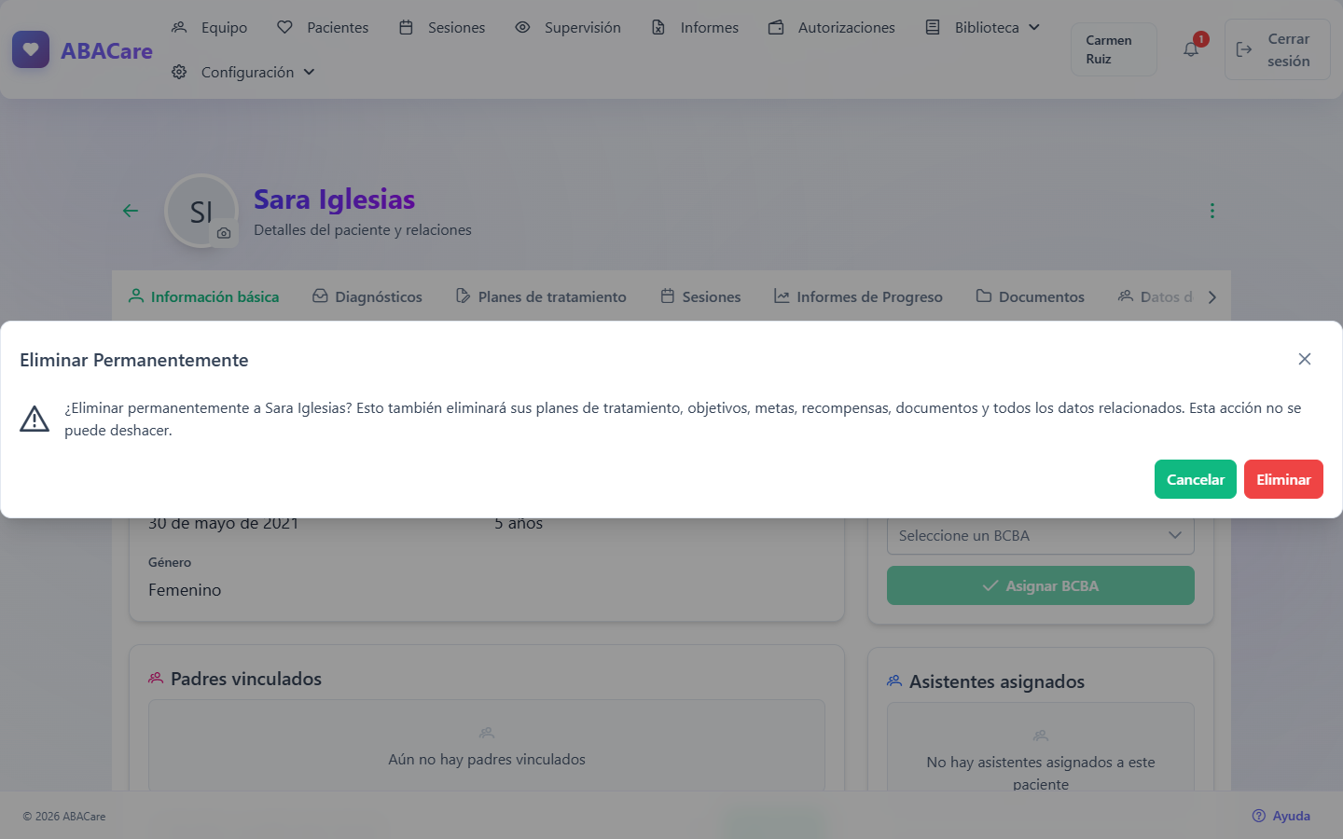The image size is (1343, 839).
Task: Log out with Cerrar sesión
Action: (x=1278, y=49)
